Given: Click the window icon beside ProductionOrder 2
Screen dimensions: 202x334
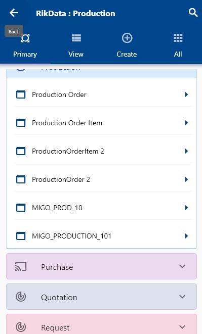Looking at the screenshot, I should [21, 179].
